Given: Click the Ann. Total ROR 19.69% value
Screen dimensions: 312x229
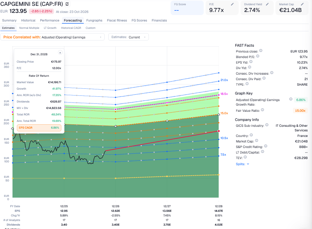Looking at the screenshot, I should pos(56,121).
